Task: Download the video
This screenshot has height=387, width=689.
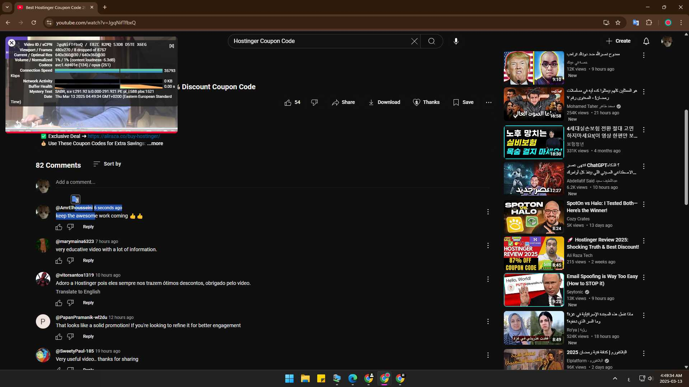Action: (x=384, y=102)
